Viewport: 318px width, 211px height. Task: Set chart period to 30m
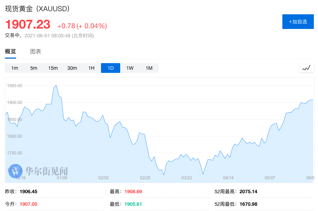[72, 68]
